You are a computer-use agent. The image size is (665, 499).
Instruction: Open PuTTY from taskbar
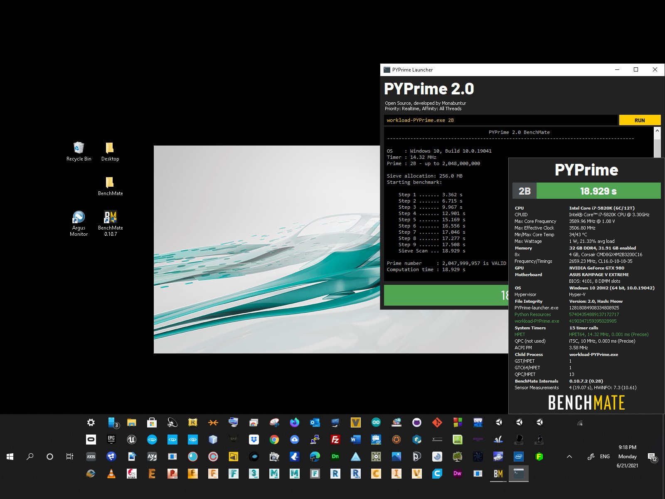315,440
